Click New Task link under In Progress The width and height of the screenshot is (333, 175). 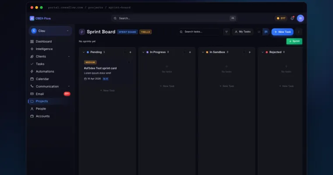click(x=167, y=86)
